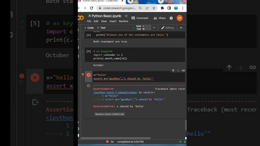Open the File menu
This screenshot has width=260, height=146.
pyautogui.click(x=89, y=21)
